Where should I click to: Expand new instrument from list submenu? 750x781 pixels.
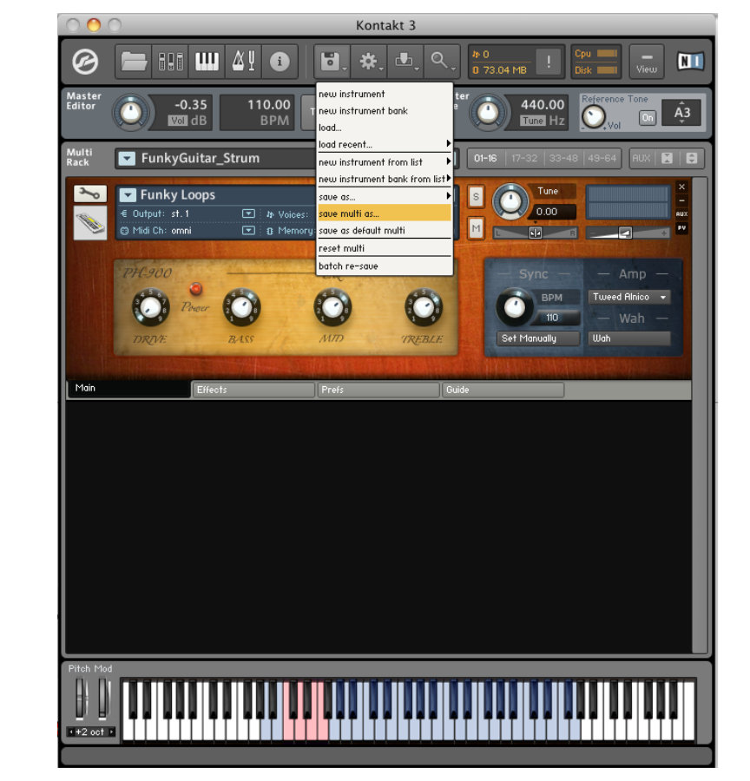tap(385, 162)
